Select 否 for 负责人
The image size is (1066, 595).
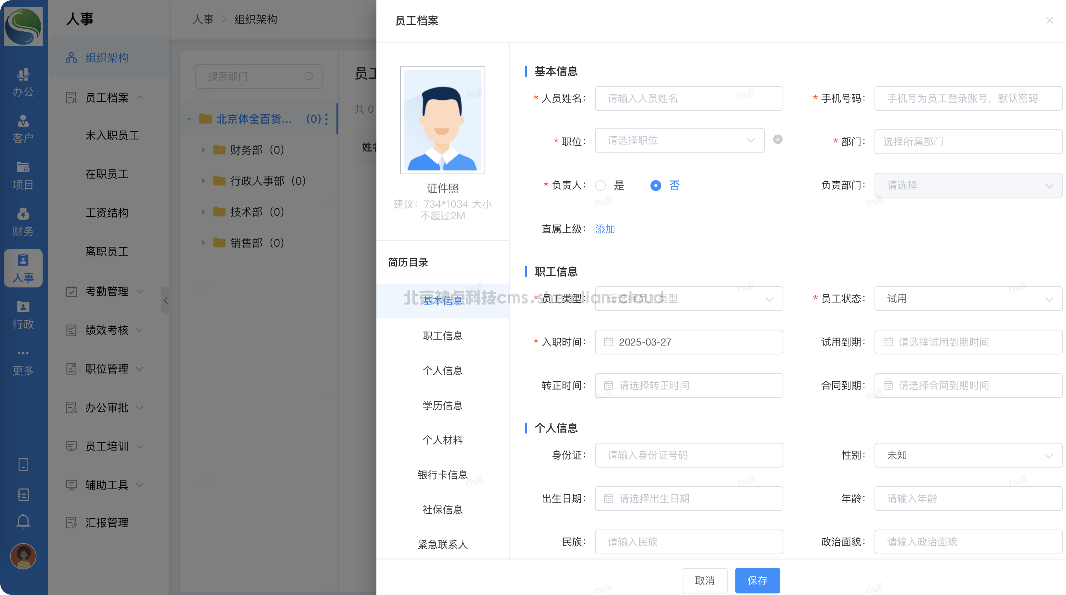(655, 186)
